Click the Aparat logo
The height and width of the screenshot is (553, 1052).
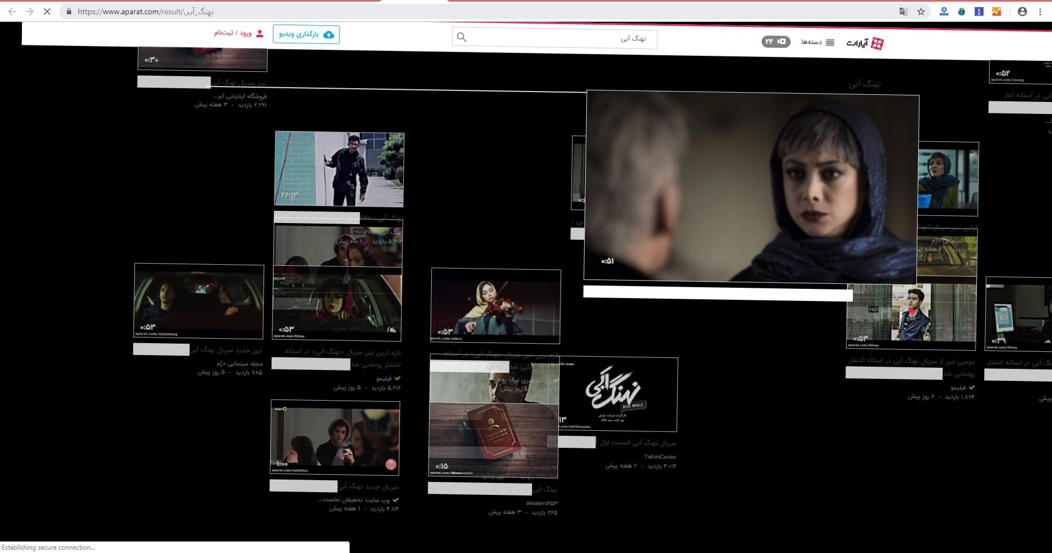(x=865, y=43)
